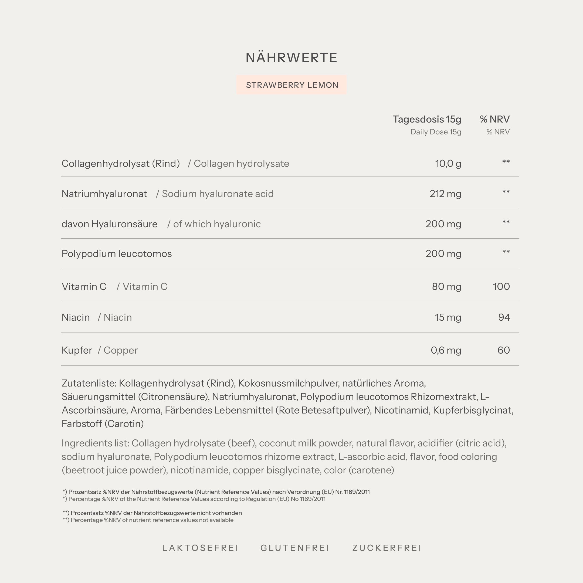Select the Vitamin C row label
This screenshot has height=583, width=583.
(x=84, y=286)
